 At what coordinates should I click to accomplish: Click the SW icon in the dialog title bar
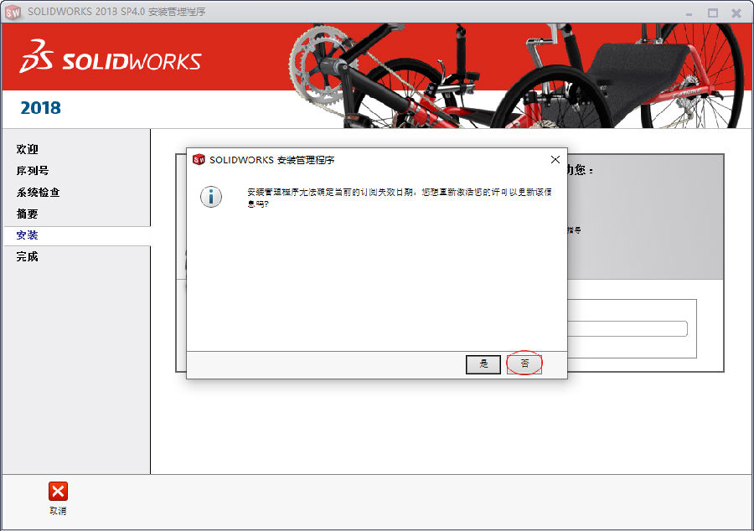(x=199, y=159)
